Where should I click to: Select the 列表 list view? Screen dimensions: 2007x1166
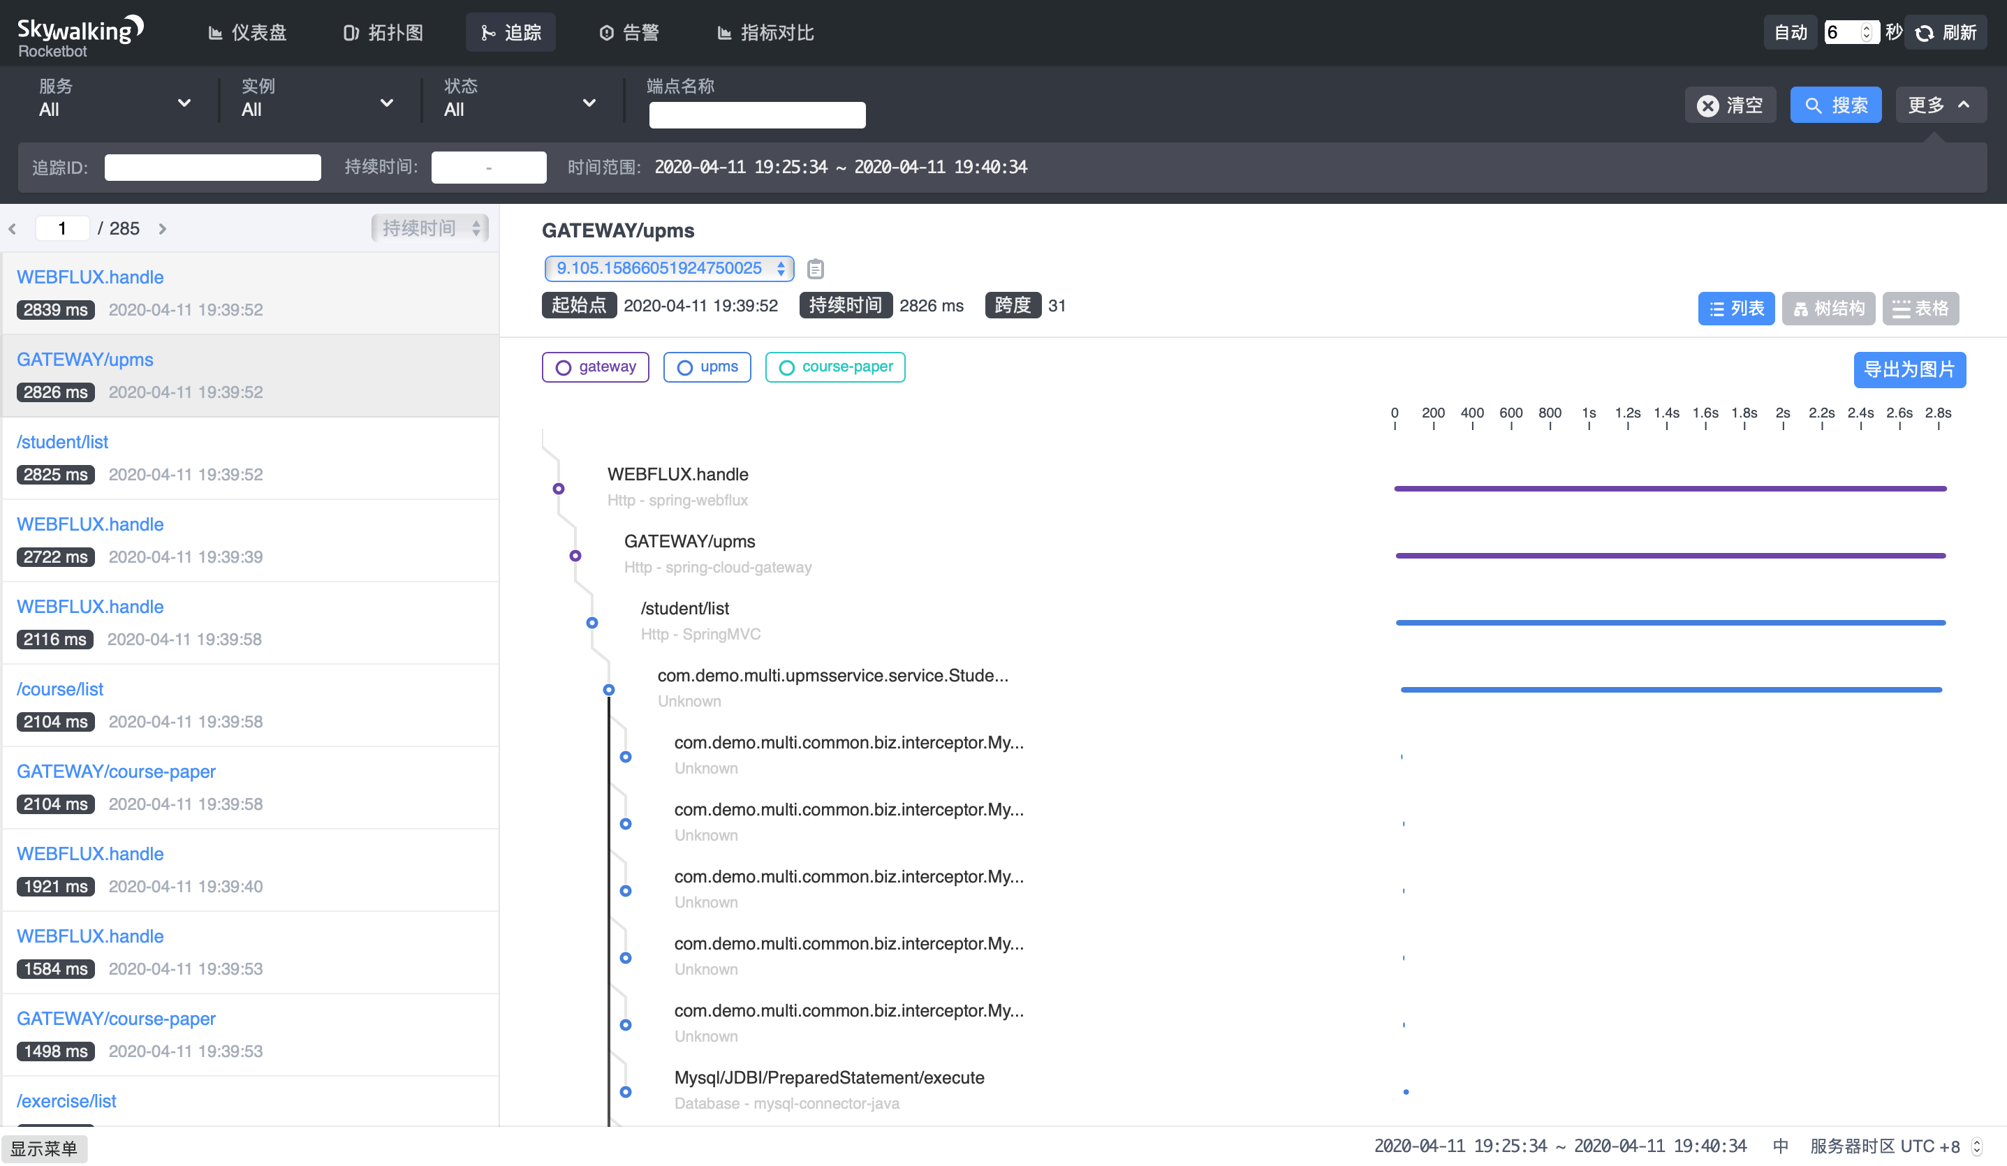coord(1735,308)
